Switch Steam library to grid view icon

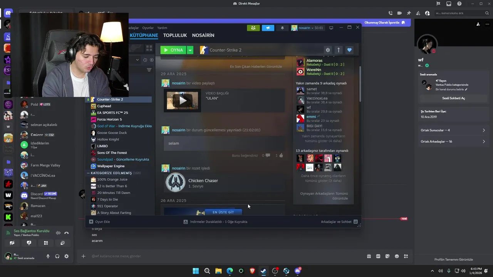point(149,48)
